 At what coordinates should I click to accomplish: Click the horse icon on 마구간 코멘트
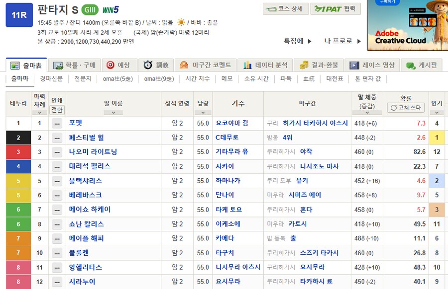pyautogui.click(x=184, y=64)
